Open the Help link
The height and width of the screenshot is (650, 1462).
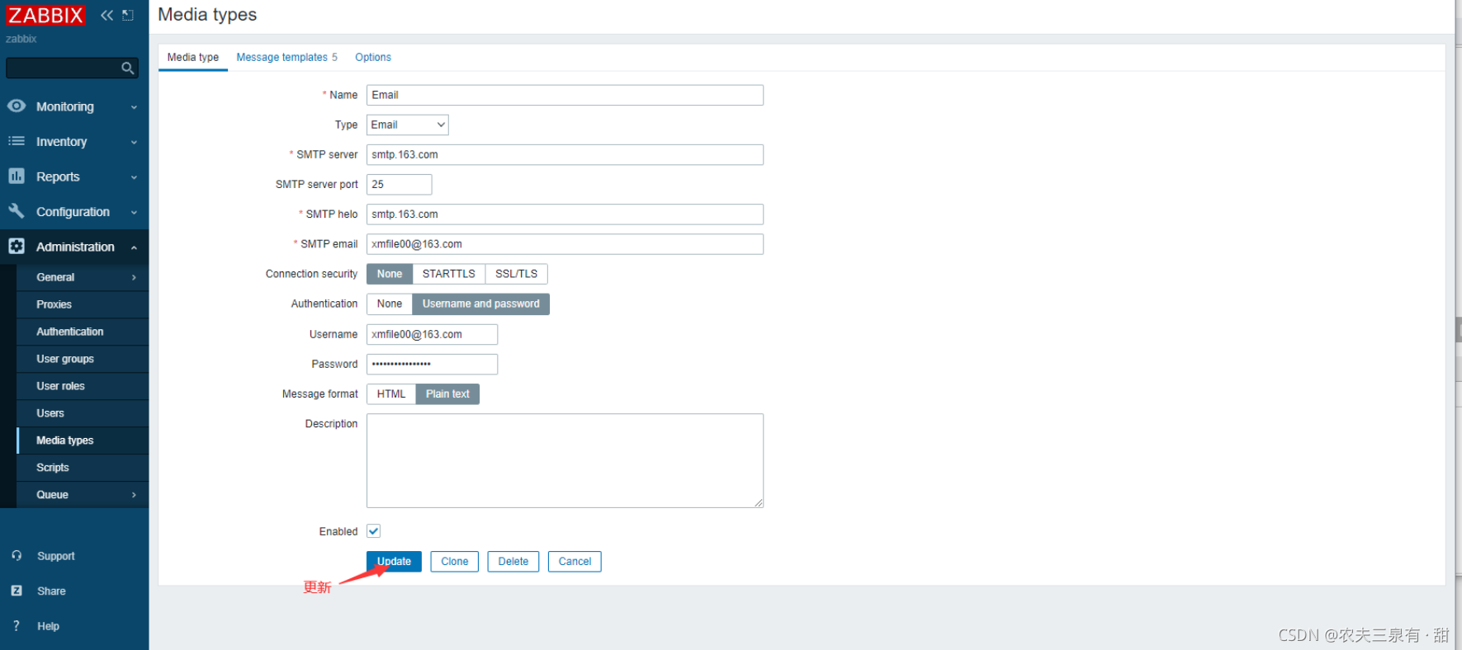(x=48, y=626)
